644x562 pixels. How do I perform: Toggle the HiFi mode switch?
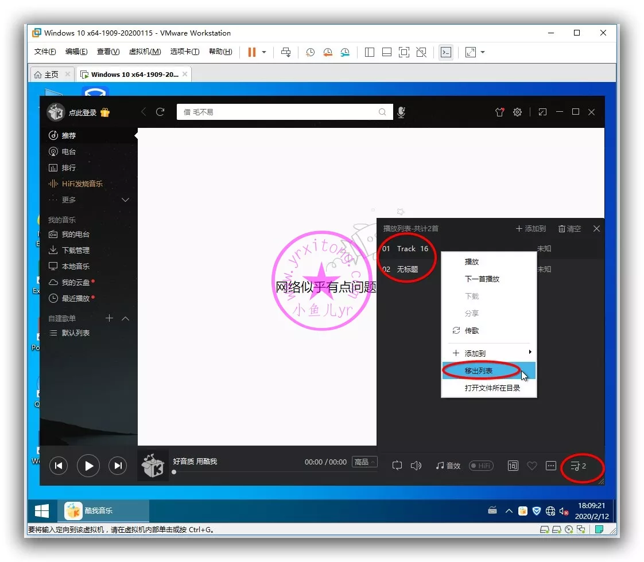point(481,466)
